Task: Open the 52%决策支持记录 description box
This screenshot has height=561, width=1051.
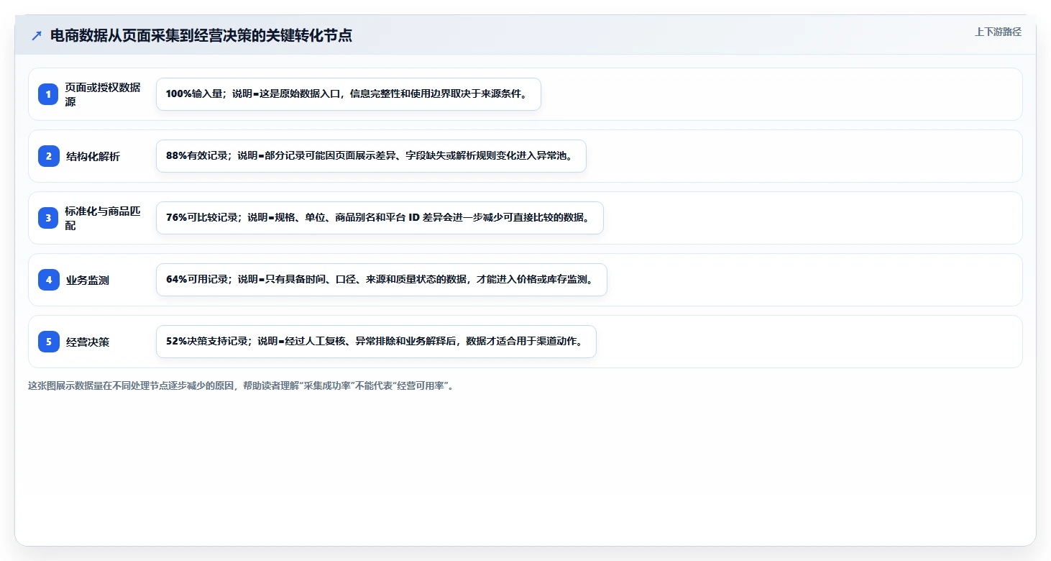Action: click(x=376, y=342)
